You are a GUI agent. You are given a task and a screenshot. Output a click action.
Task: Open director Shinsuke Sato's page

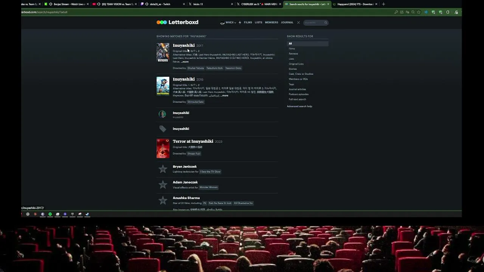pyautogui.click(x=195, y=102)
